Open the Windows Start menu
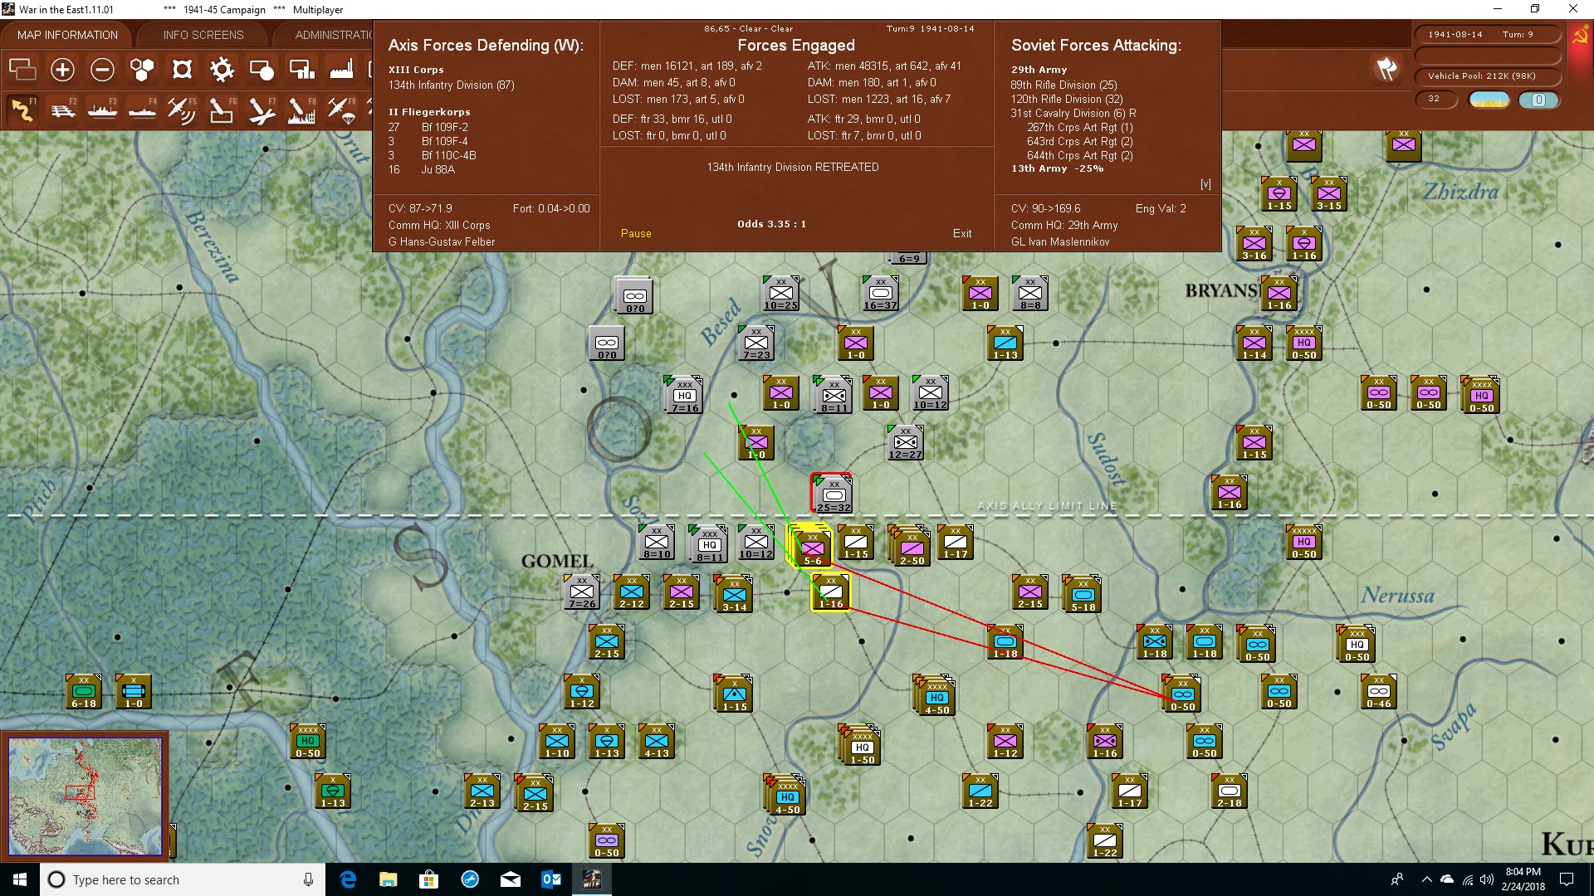This screenshot has width=1594, height=896. tap(20, 879)
